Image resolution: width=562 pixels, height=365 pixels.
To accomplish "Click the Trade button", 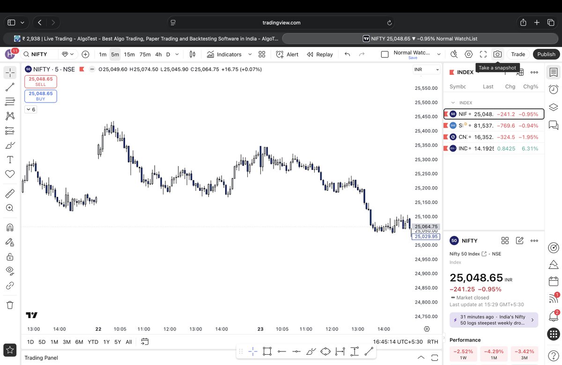I will pyautogui.click(x=518, y=54).
